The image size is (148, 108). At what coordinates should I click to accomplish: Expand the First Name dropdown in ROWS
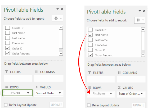tap(111, 93)
